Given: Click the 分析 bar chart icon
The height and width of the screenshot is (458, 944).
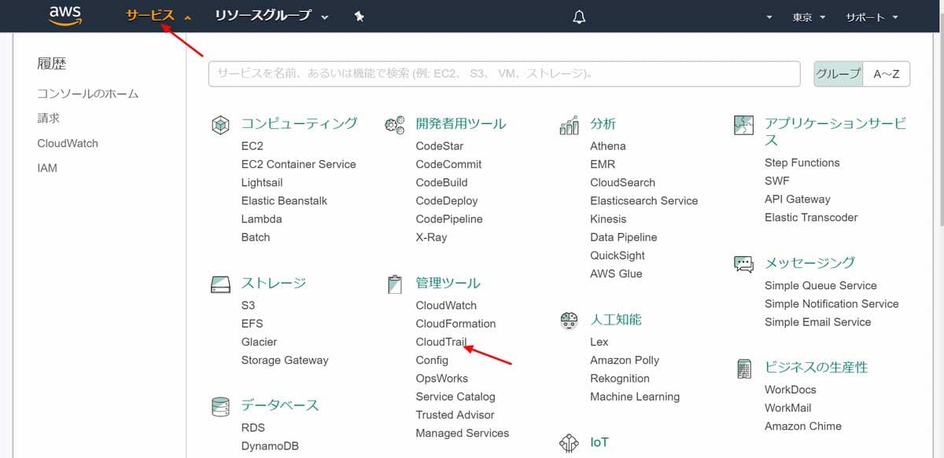Looking at the screenshot, I should tap(569, 123).
